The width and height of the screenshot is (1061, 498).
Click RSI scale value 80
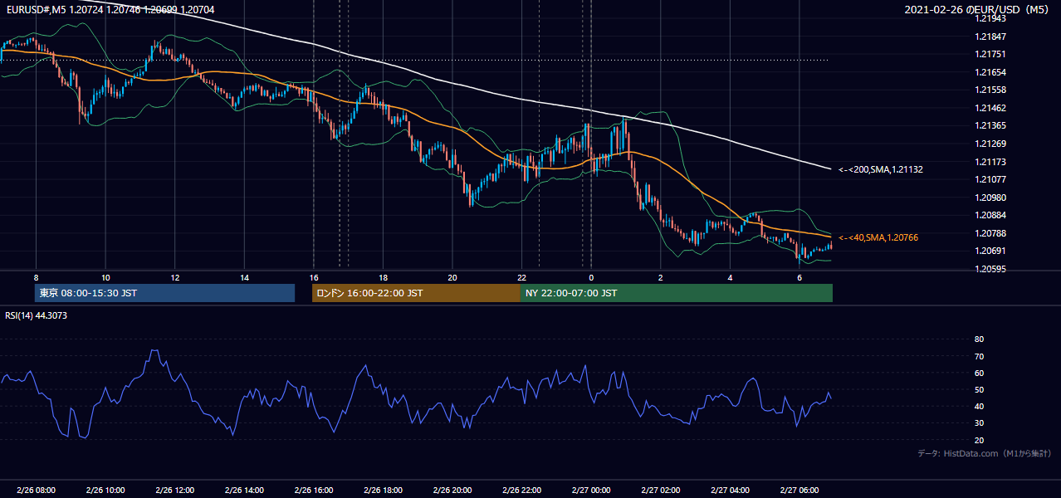point(979,339)
